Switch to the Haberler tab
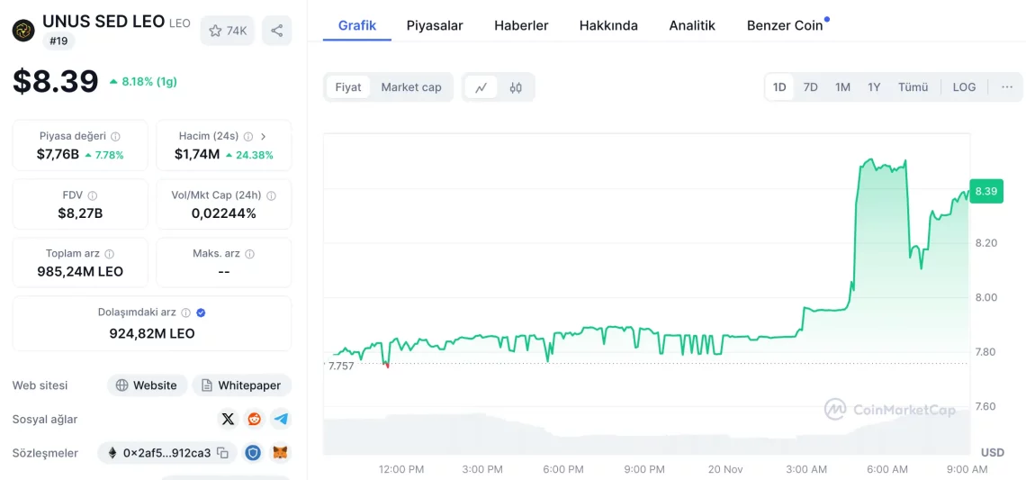The width and height of the screenshot is (1026, 480). point(521,25)
